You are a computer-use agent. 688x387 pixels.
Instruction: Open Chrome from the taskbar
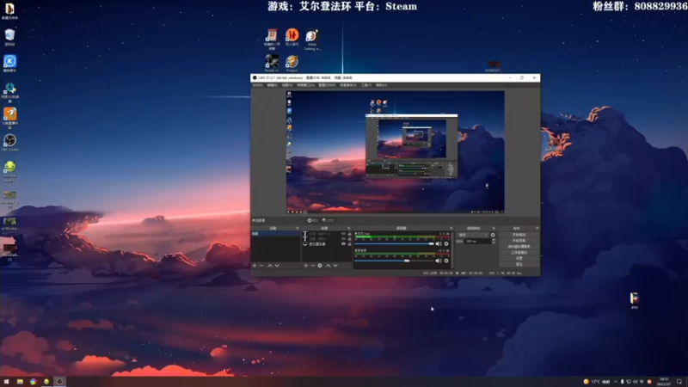click(x=33, y=381)
